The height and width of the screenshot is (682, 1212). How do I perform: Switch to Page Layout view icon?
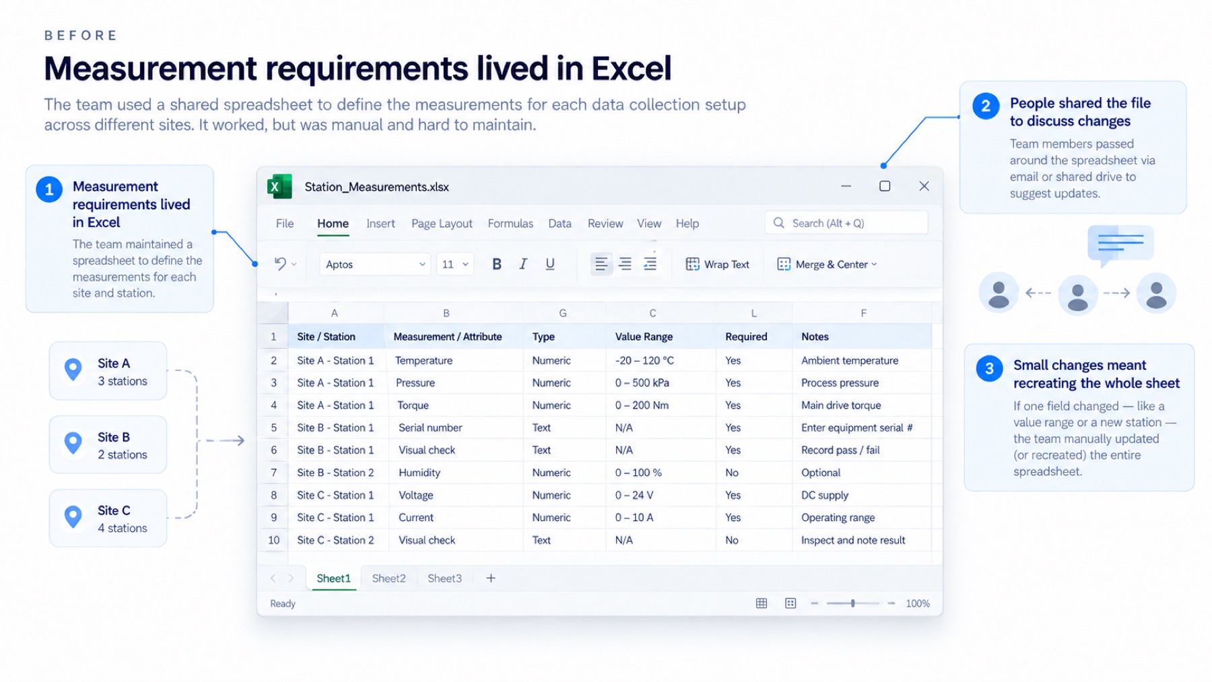pyautogui.click(x=790, y=603)
